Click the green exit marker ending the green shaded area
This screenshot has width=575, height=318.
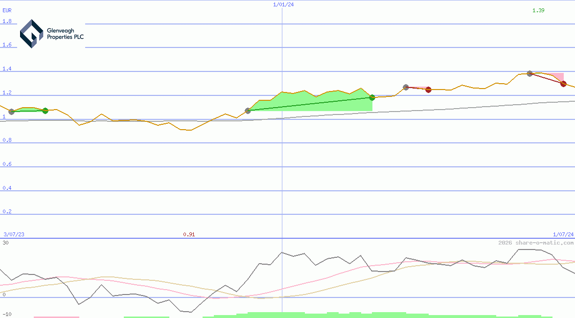[372, 97]
